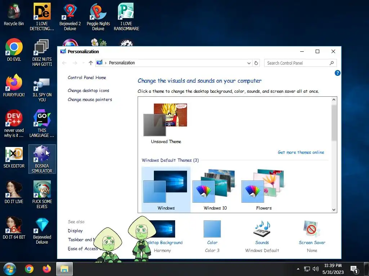Select the DO IT LIVE desktop shortcut
This screenshot has height=276, width=369.
(14, 192)
